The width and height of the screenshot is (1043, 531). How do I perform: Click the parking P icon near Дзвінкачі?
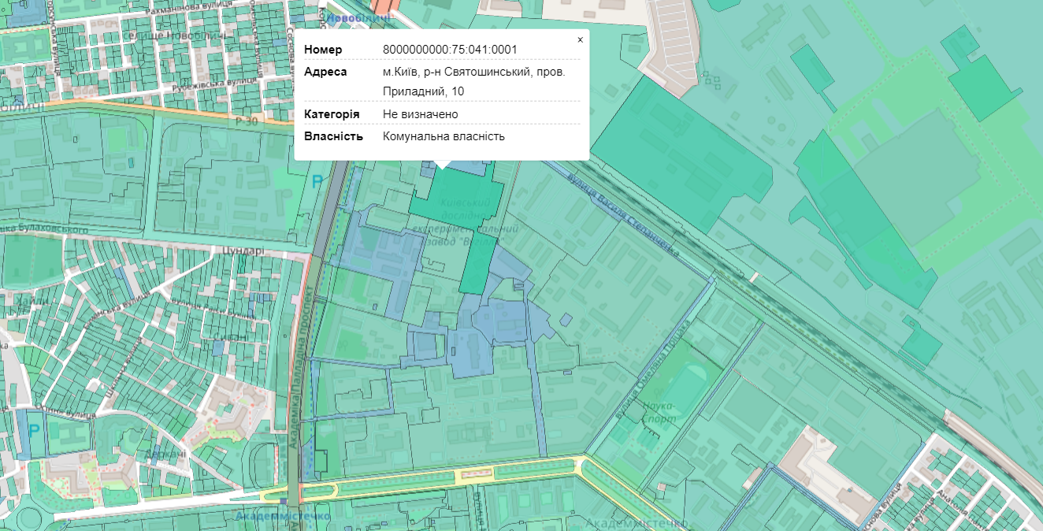coord(33,431)
